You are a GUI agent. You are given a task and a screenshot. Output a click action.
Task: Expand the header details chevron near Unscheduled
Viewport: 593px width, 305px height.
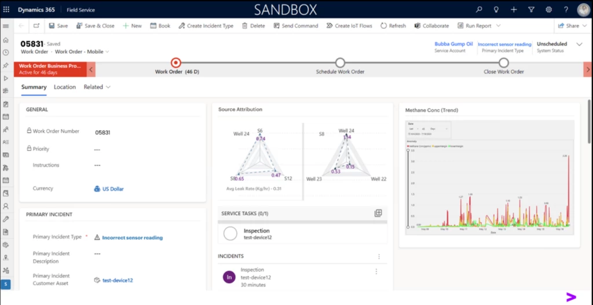point(579,44)
